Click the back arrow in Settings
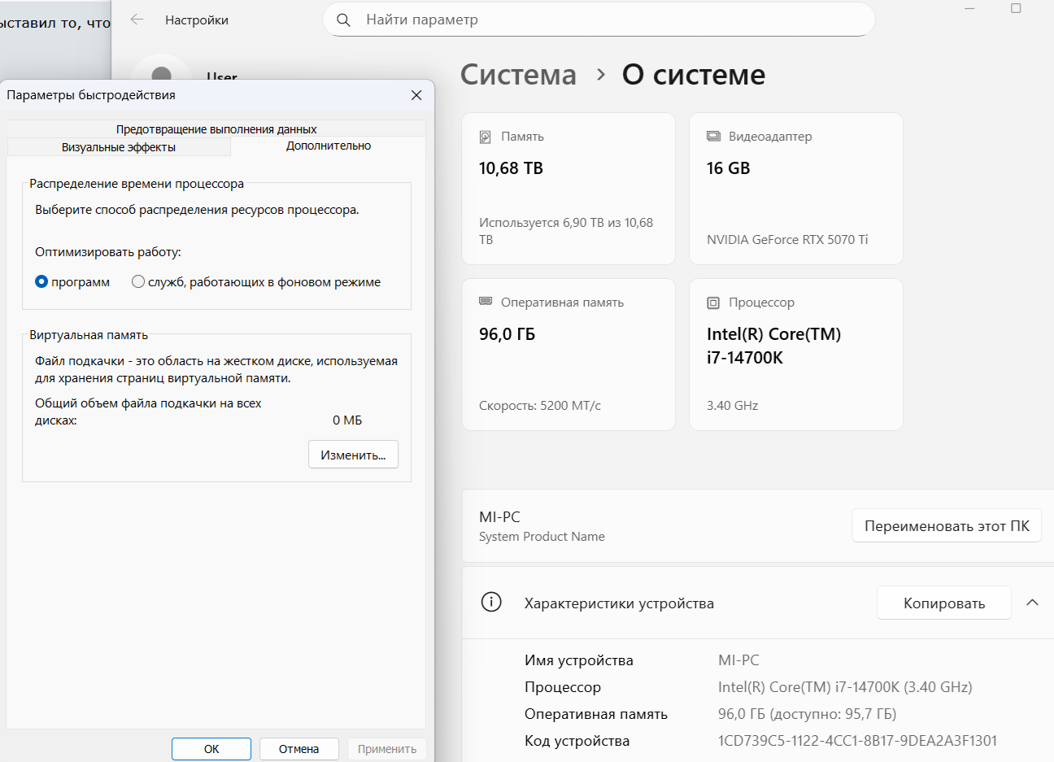 tap(137, 20)
